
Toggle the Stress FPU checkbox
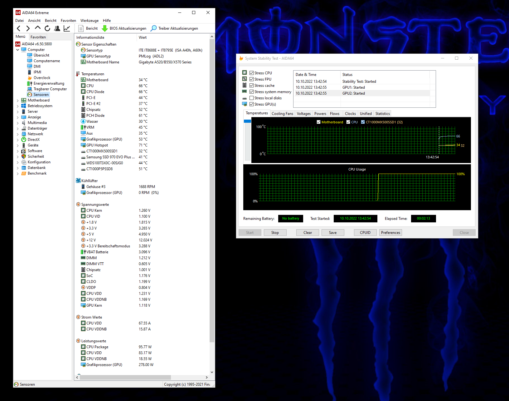click(x=251, y=79)
